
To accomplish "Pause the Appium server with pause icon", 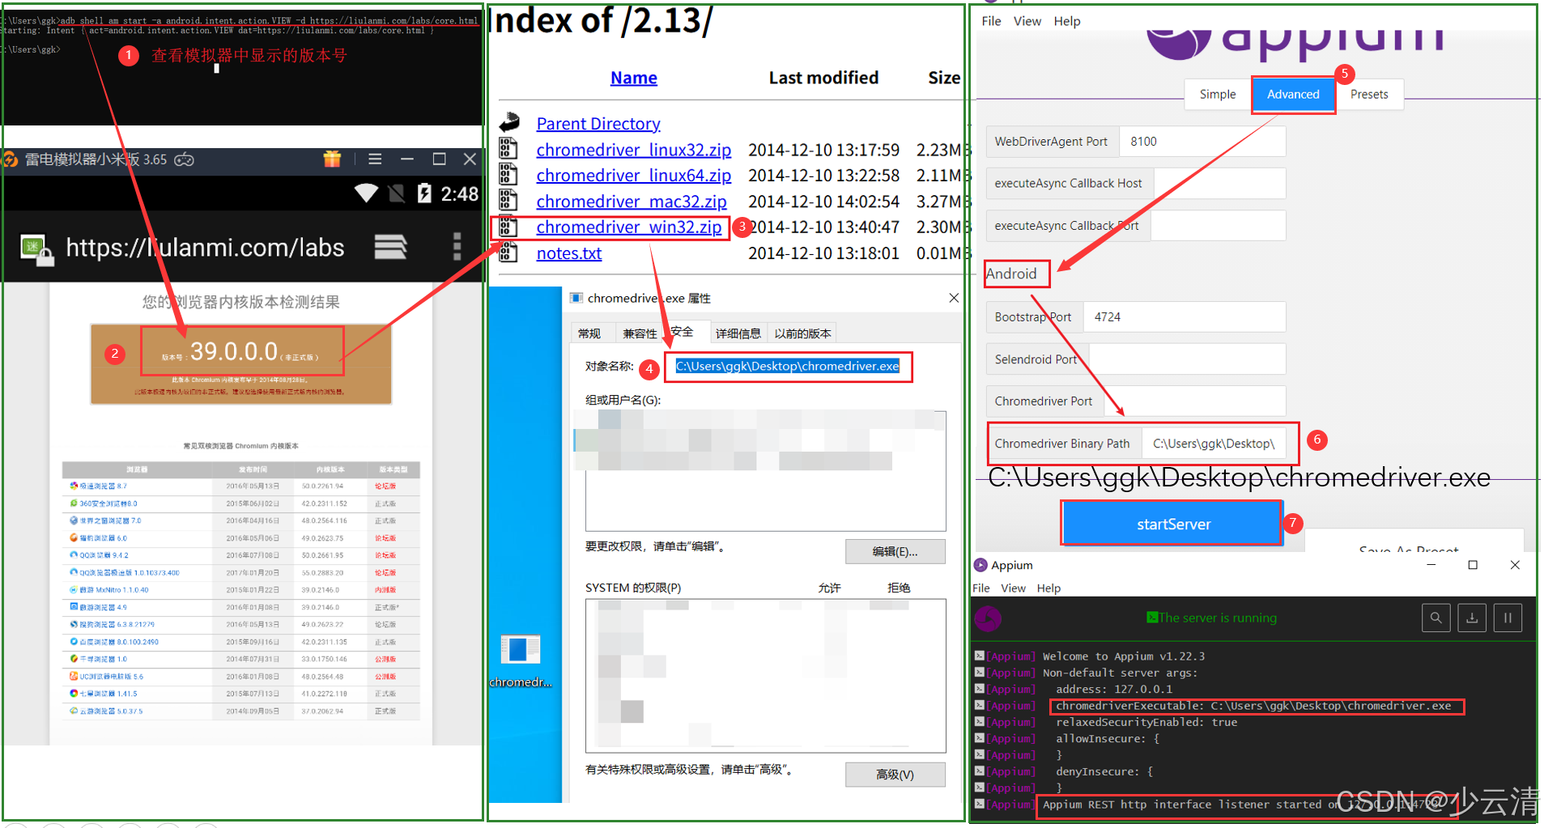I will click(1508, 618).
